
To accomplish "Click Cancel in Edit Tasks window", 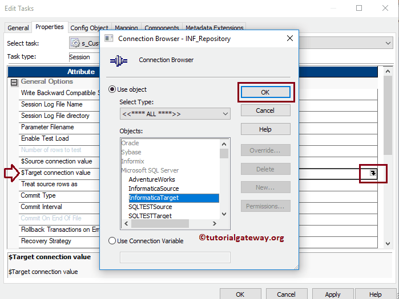I will (x=287, y=294).
